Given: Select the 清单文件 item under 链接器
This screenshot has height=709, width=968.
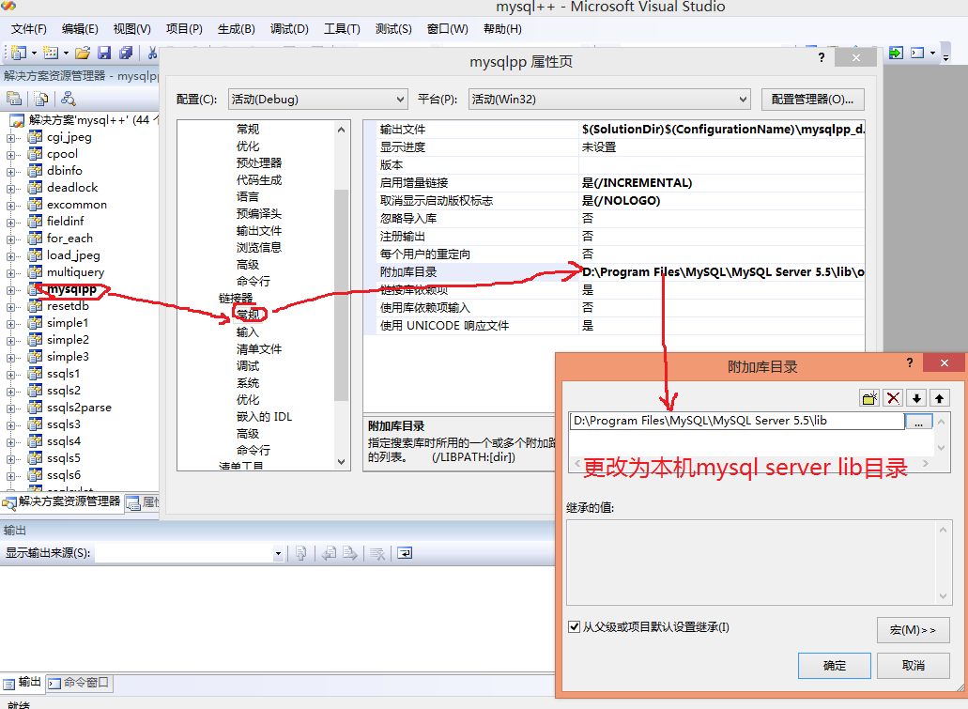Looking at the screenshot, I should click(259, 349).
